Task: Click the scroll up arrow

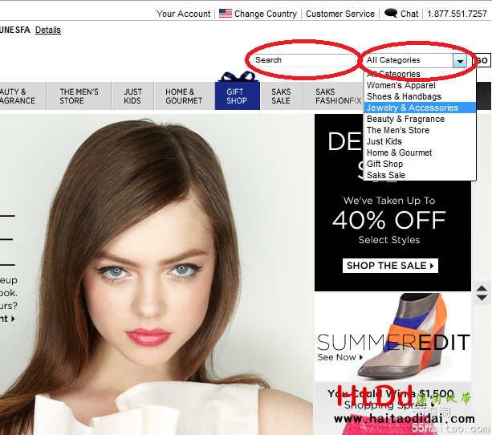Action: 482,289
